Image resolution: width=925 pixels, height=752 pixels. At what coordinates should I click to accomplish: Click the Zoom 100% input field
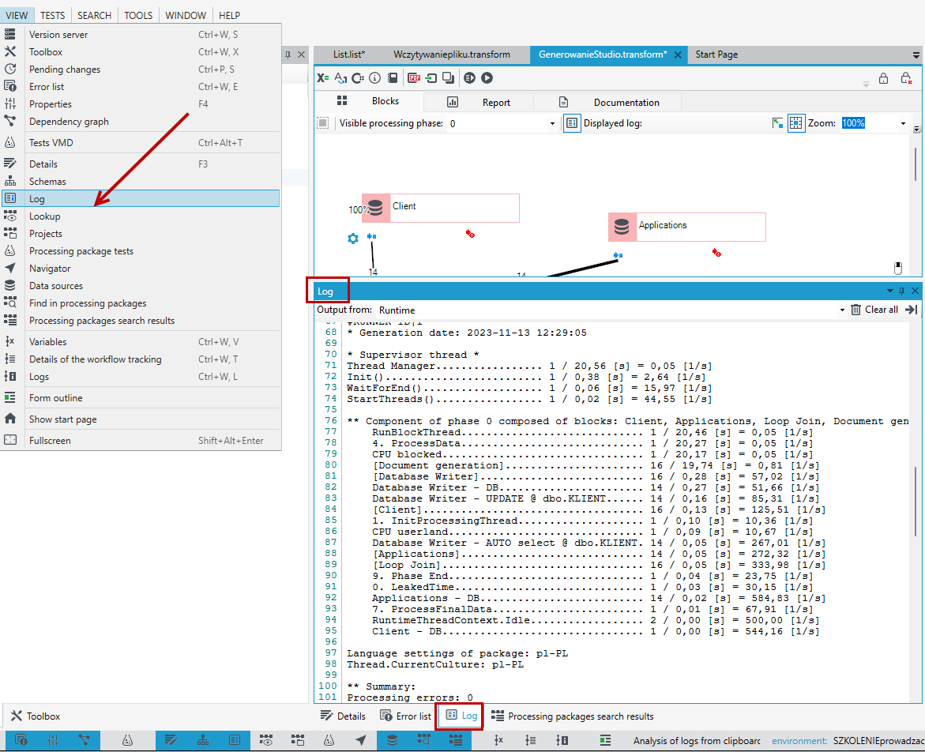pyautogui.click(x=868, y=123)
